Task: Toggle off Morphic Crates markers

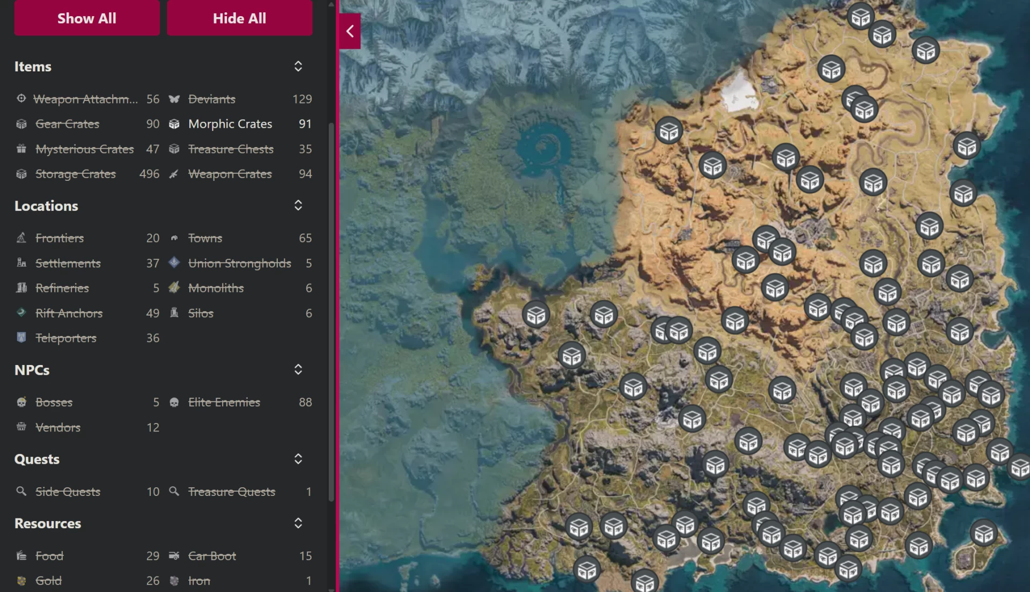Action: pos(230,124)
